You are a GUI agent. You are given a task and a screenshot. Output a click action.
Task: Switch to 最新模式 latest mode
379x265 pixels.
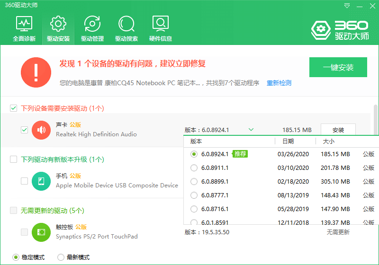61,257
